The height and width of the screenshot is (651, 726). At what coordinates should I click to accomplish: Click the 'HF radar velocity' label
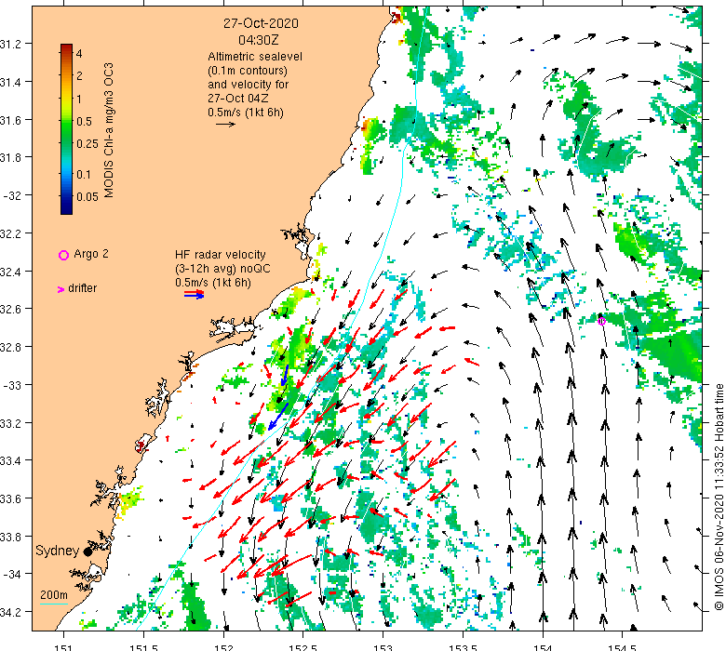click(x=221, y=255)
